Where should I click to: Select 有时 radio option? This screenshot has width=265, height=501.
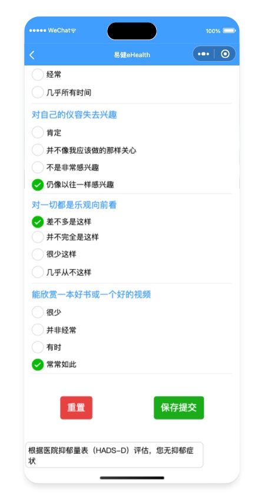tap(47, 347)
